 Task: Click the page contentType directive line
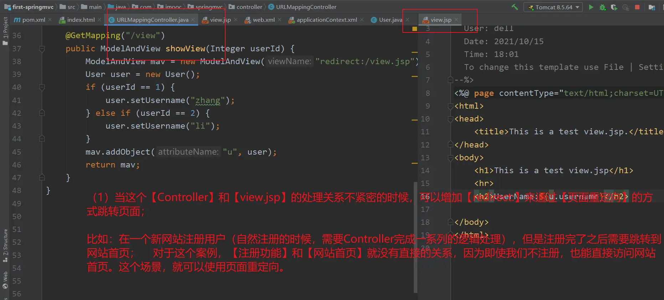(x=559, y=93)
